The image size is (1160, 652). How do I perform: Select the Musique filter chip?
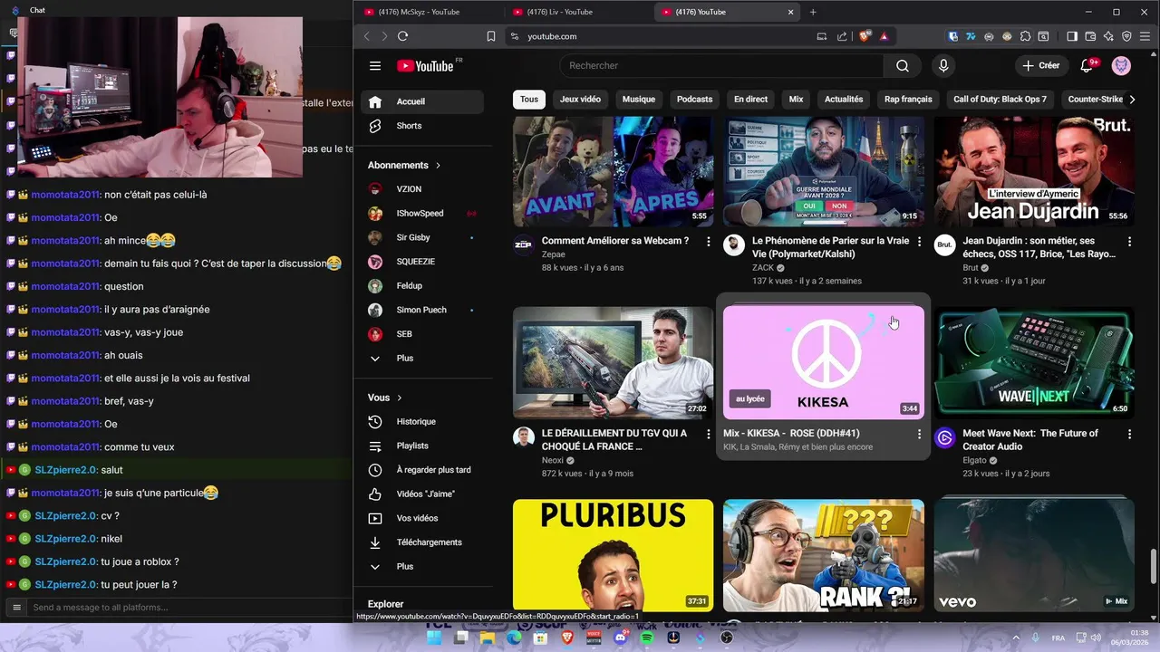(x=639, y=100)
